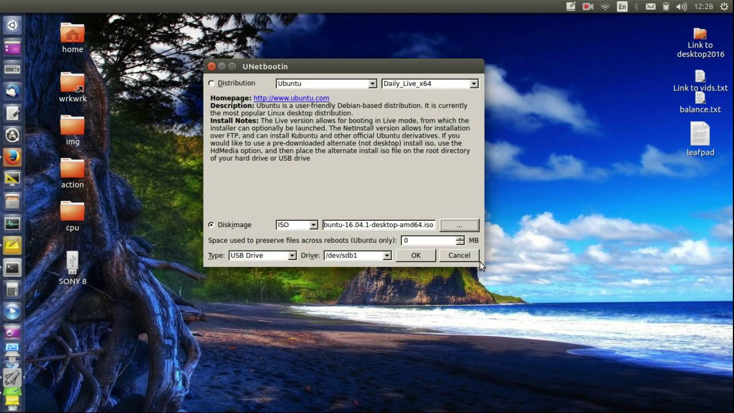Click the browse '...' button for disk image

point(459,225)
